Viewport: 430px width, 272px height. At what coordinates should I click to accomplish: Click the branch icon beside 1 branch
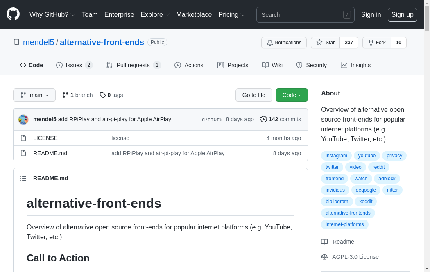66,95
